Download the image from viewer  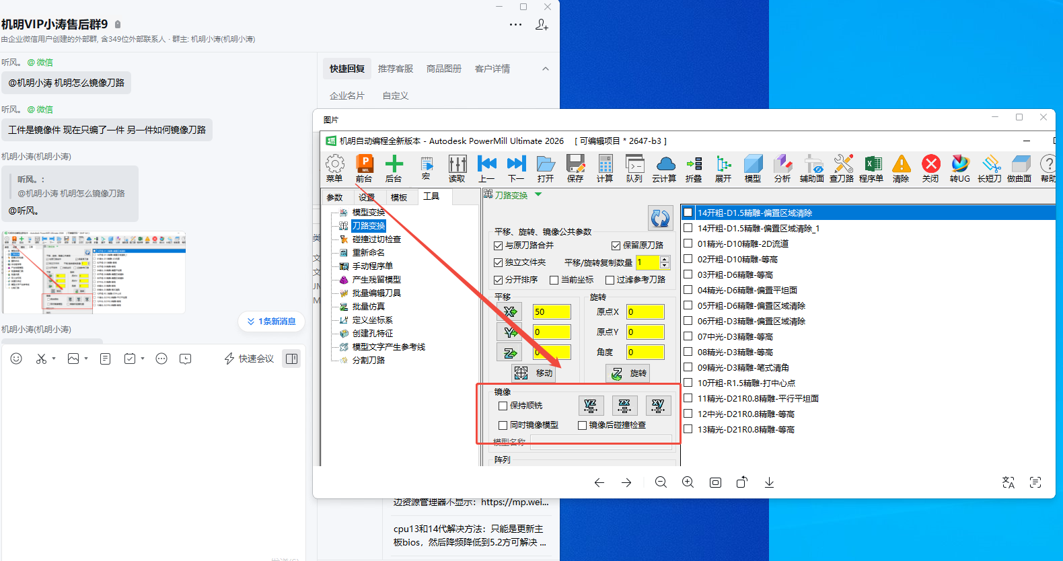tap(769, 482)
